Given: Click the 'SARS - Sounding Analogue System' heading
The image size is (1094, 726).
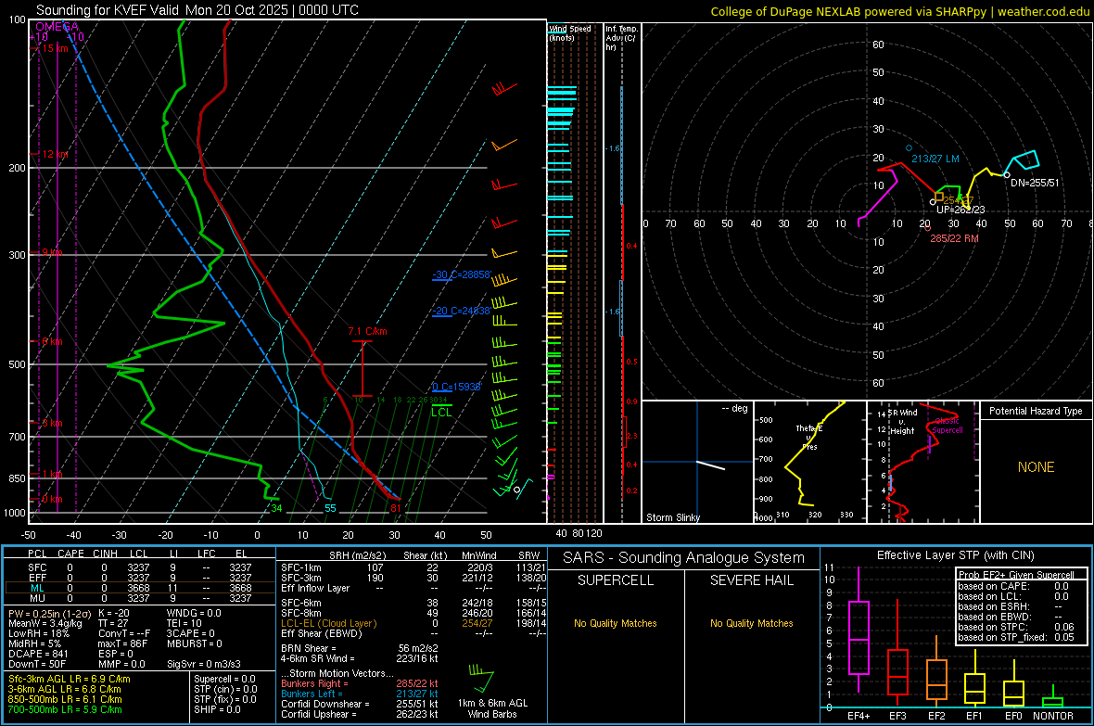Looking at the screenshot, I should [684, 558].
